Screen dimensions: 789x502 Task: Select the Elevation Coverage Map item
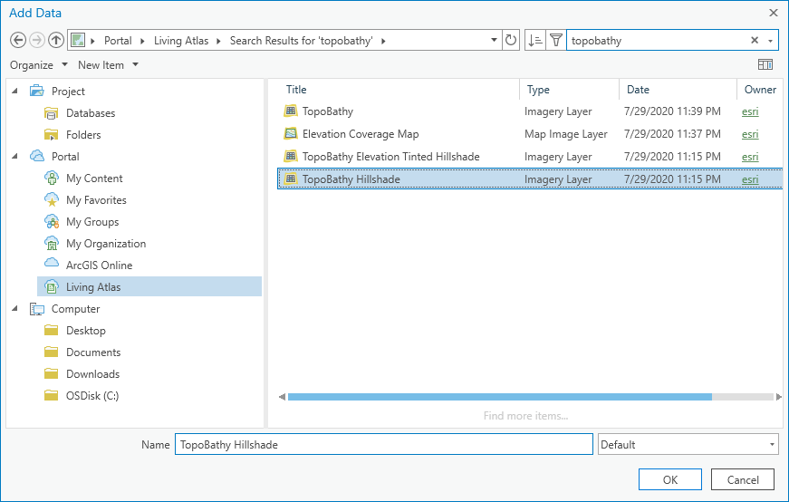click(x=361, y=134)
